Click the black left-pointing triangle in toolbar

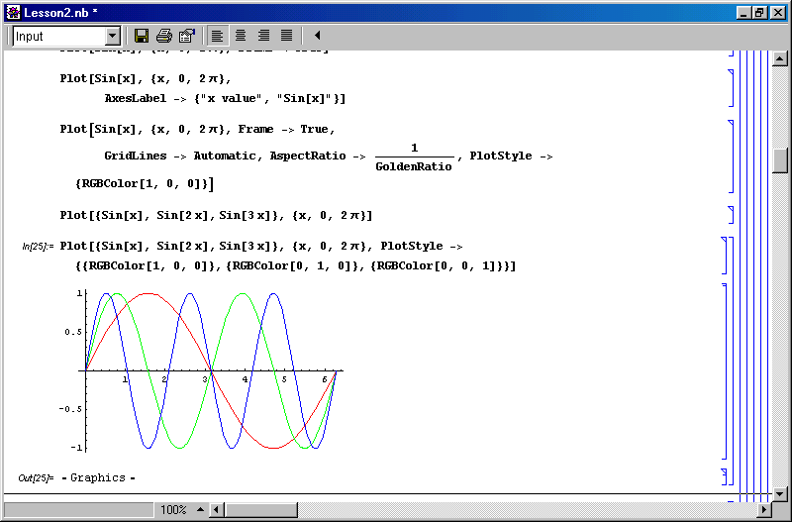pos(317,36)
